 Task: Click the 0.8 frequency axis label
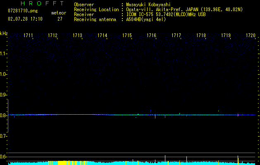click(x=3, y=115)
